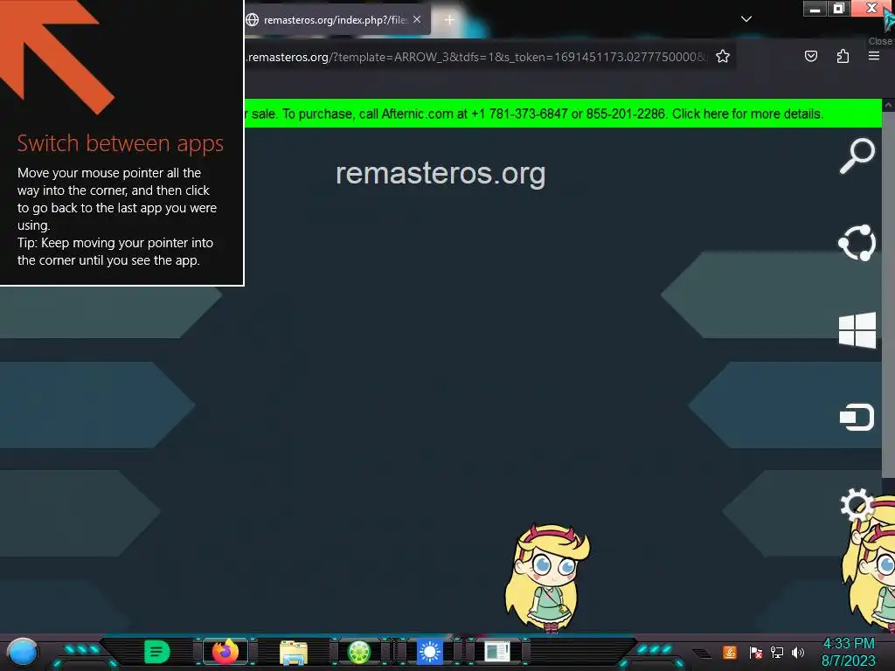
Task: Open the Settings gear charm
Action: click(855, 504)
